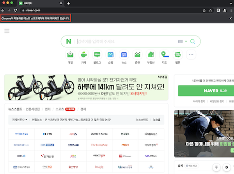
Task: Open the 아이뉴스24 press logo
Action: point(21,134)
